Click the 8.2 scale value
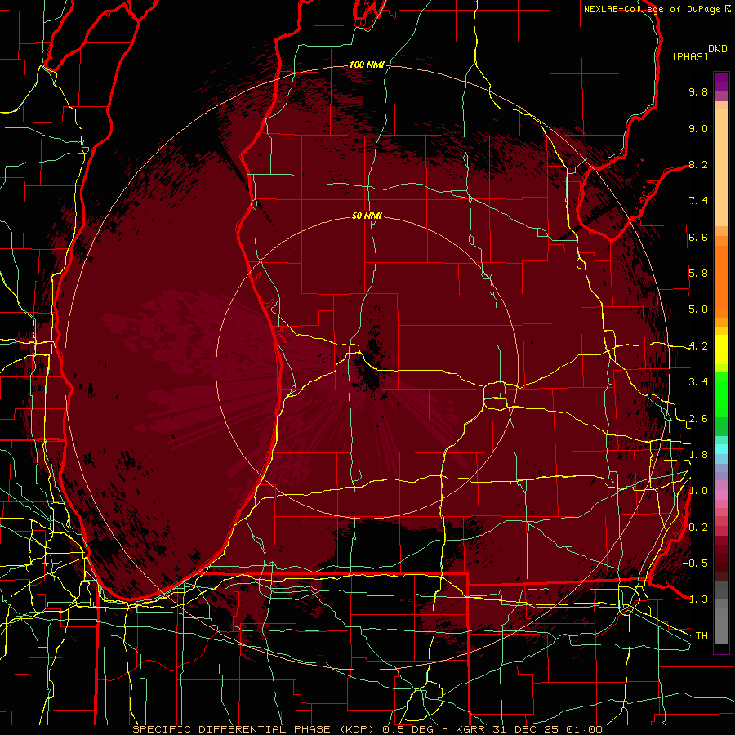Image resolution: width=735 pixels, height=735 pixels. click(698, 164)
